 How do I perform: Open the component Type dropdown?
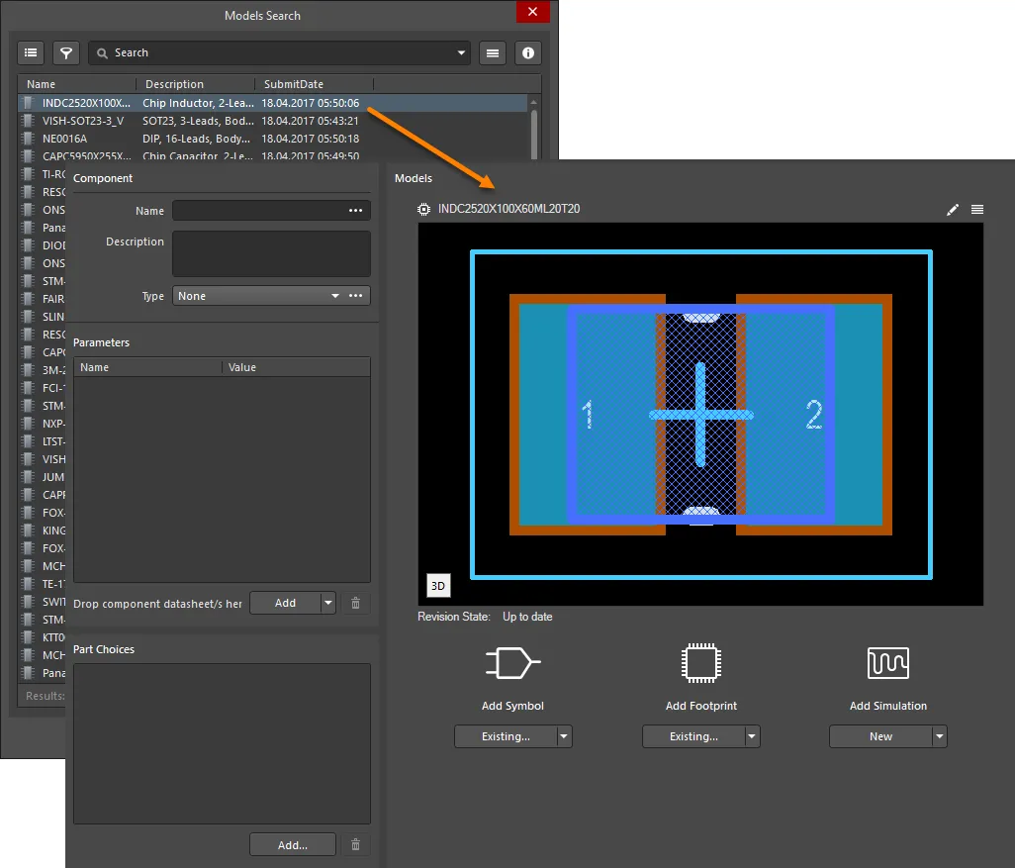click(x=334, y=296)
